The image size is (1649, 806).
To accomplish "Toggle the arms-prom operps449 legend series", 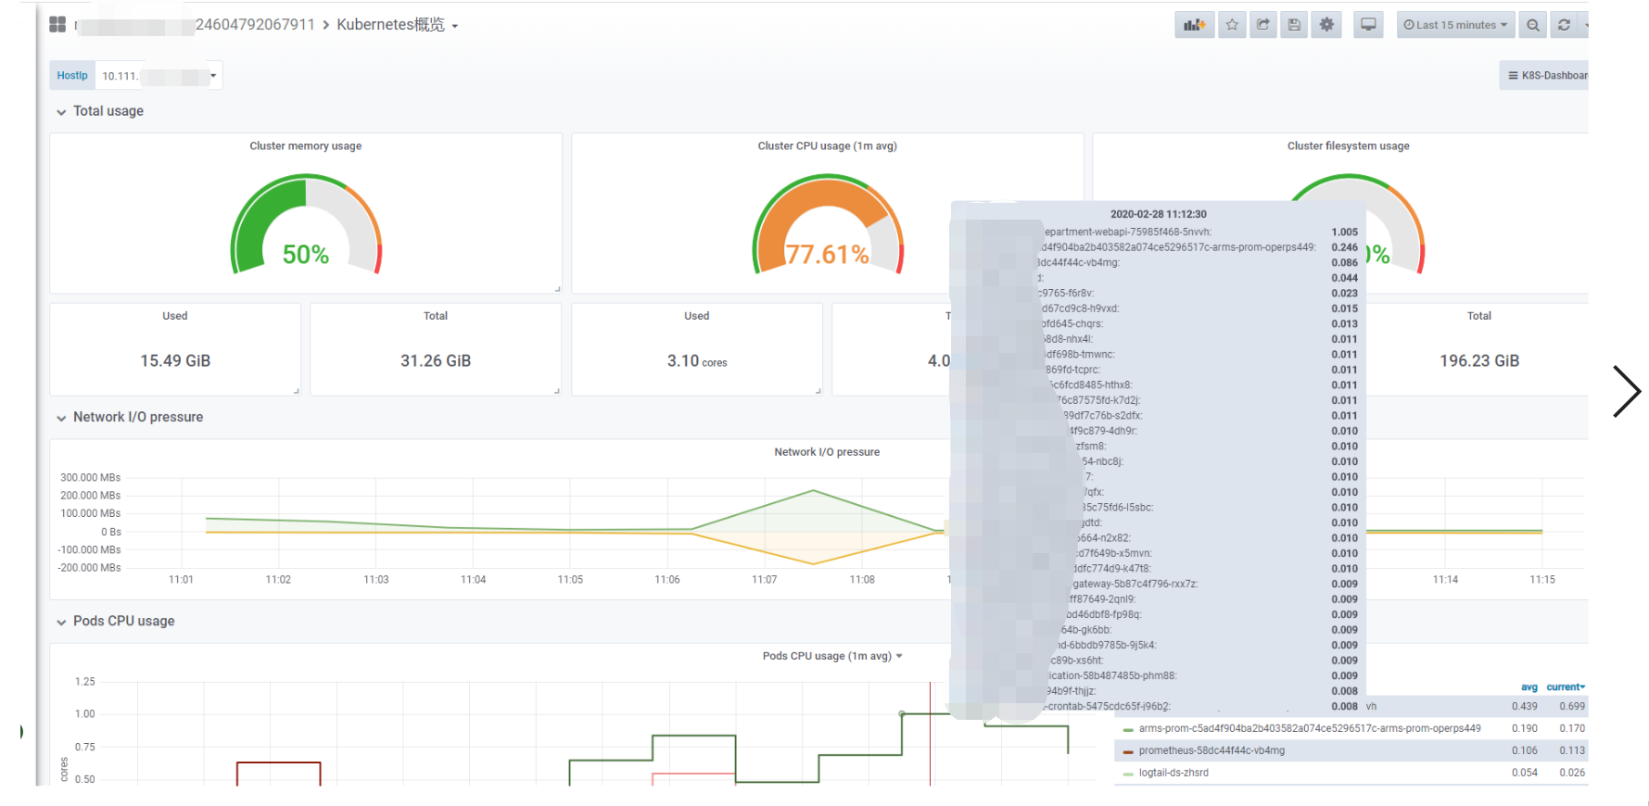I will point(1310,729).
